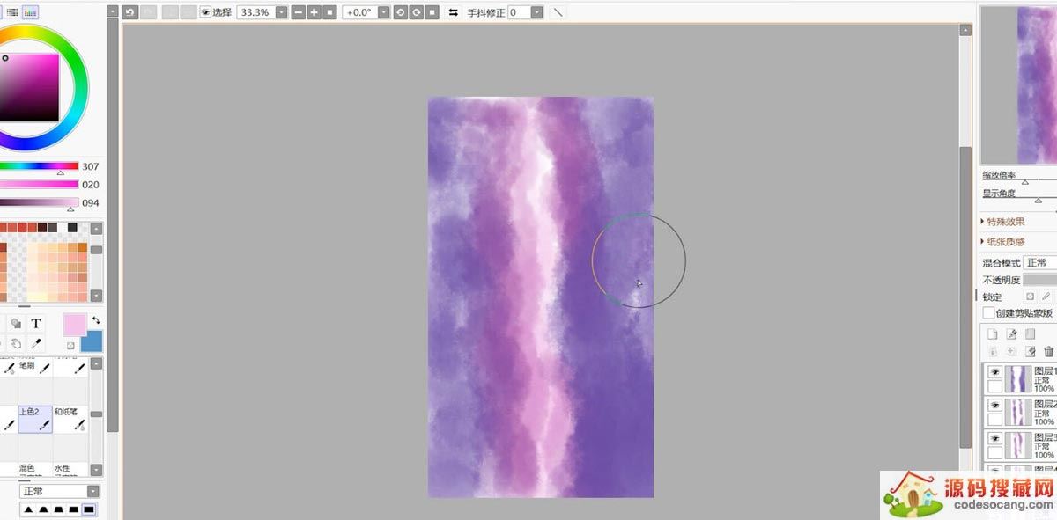This screenshot has height=520, width=1057.
Task: Click the zoom in plus button
Action: click(314, 12)
